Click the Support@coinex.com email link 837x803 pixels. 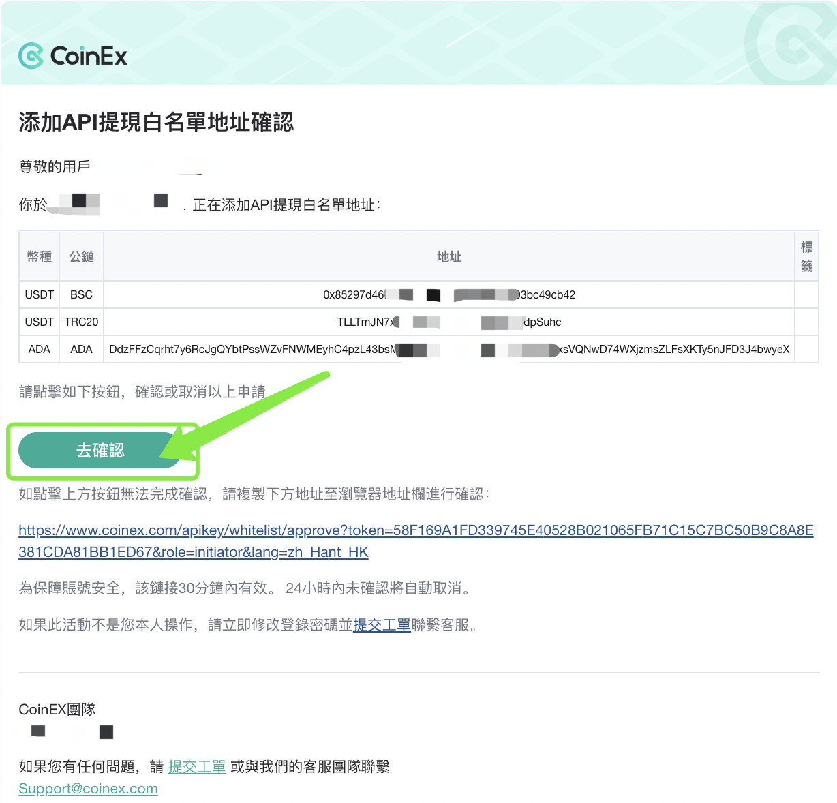tap(88, 789)
